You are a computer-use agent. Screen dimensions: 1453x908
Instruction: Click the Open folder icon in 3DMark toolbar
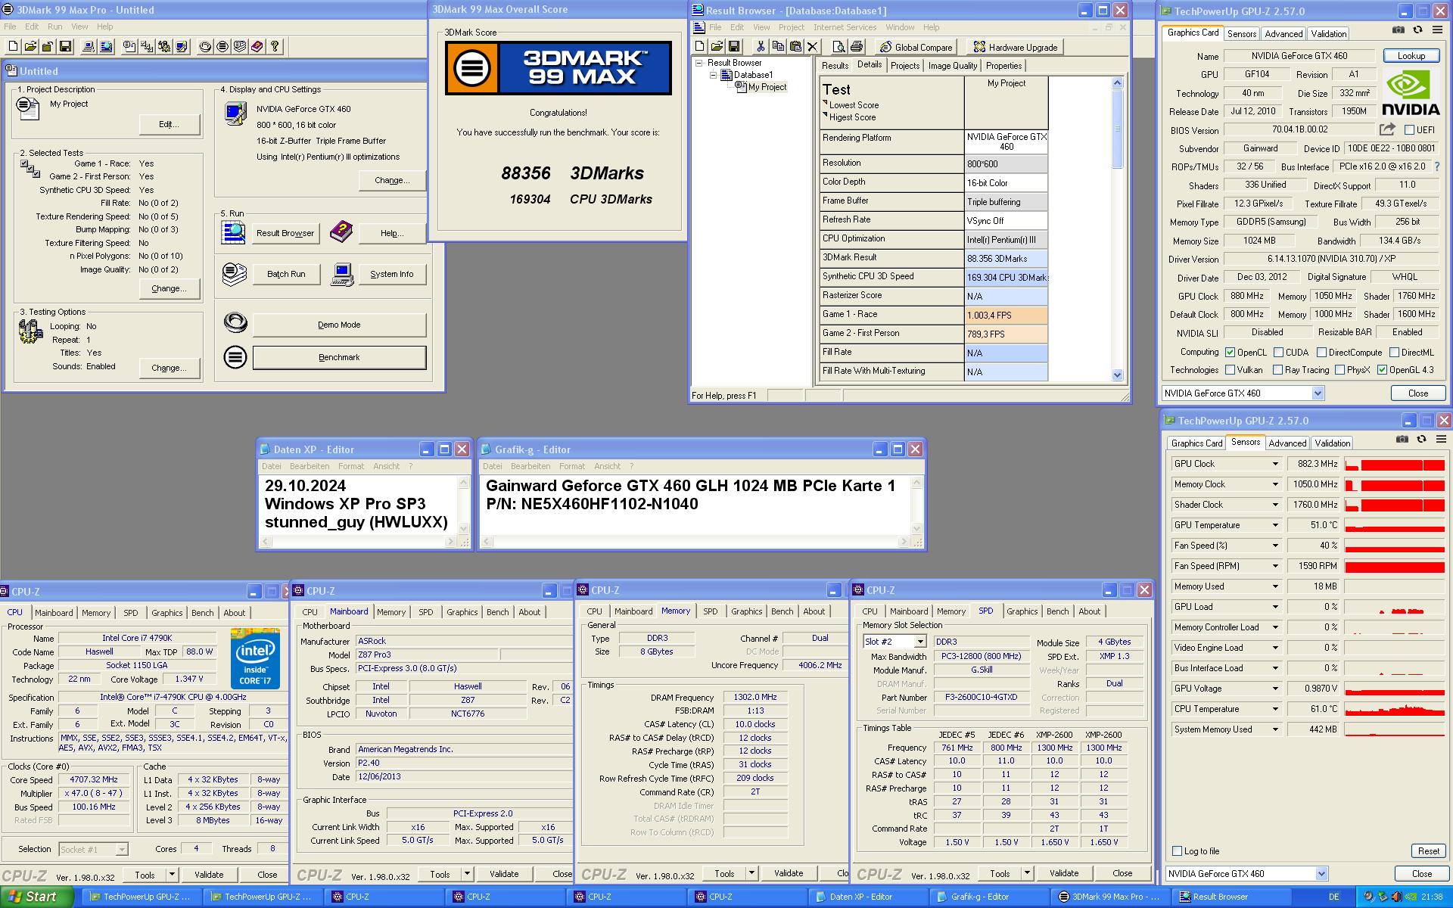coord(30,46)
